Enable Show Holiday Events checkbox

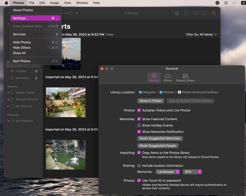(139, 125)
